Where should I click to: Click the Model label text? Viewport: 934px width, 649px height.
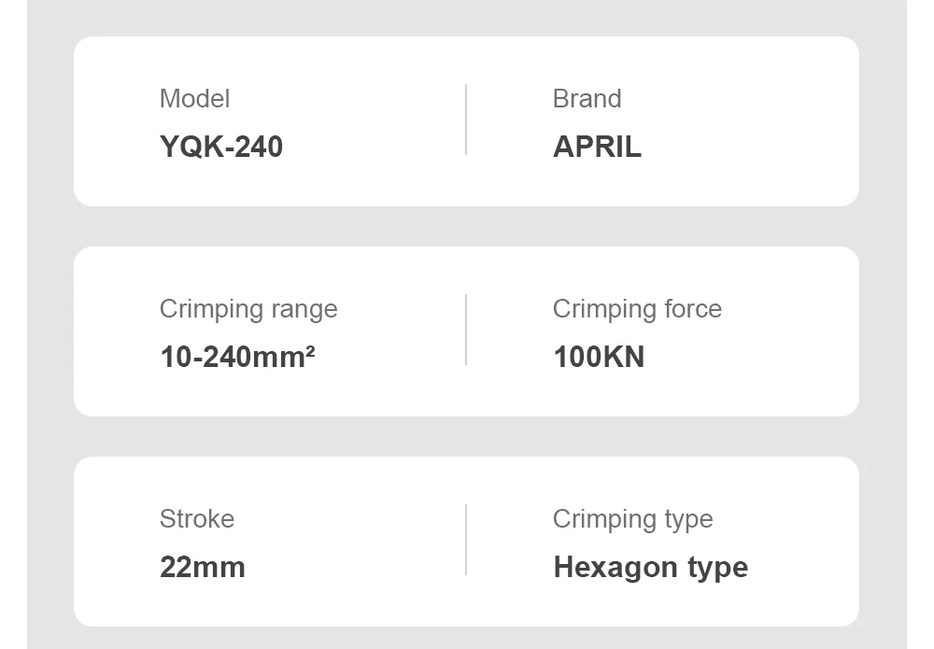tap(194, 99)
